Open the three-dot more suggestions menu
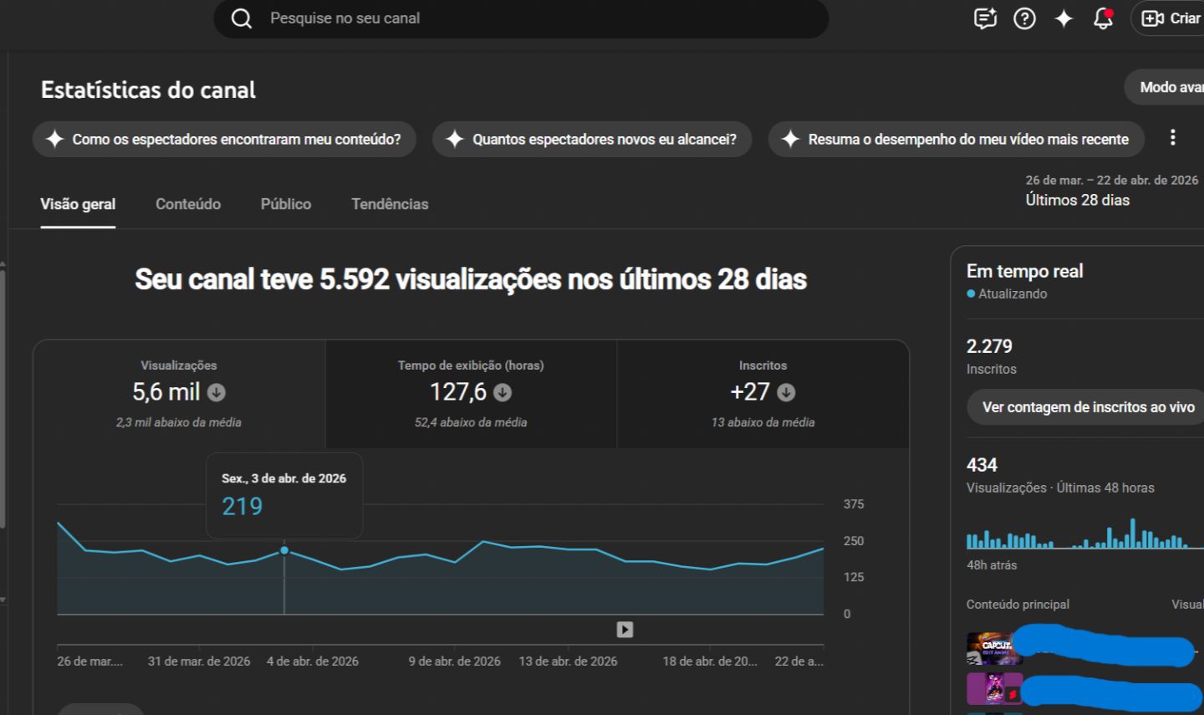The width and height of the screenshot is (1204, 715). coord(1172,137)
